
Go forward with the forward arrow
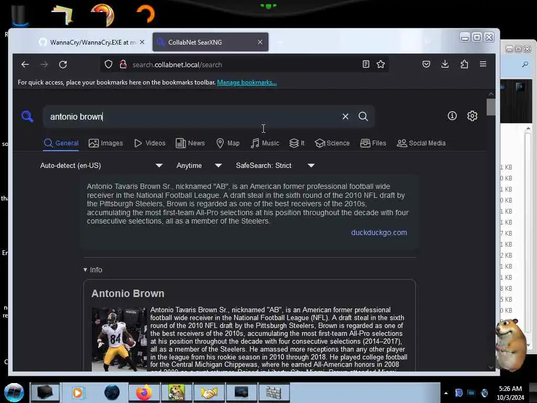click(x=44, y=65)
